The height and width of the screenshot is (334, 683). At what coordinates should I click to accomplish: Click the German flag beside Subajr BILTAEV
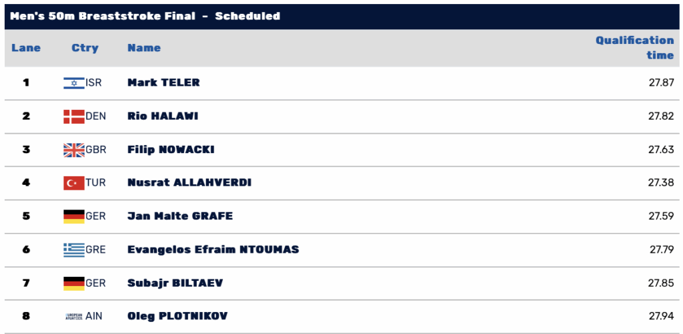(x=73, y=283)
